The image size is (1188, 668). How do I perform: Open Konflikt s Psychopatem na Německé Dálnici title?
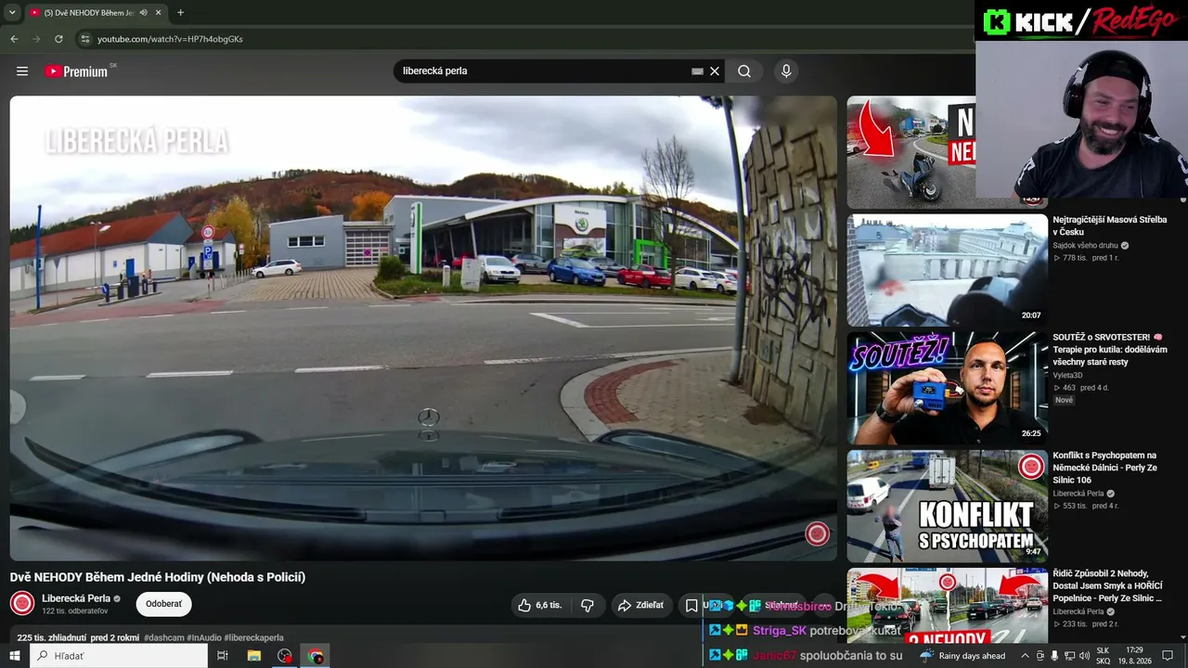tap(1104, 468)
